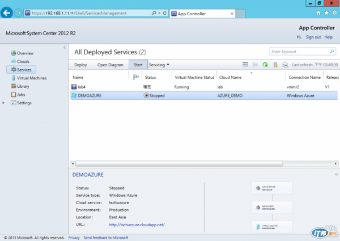
Task: Collapse the DEMOAZURE details pane chevron
Action: (x=336, y=175)
